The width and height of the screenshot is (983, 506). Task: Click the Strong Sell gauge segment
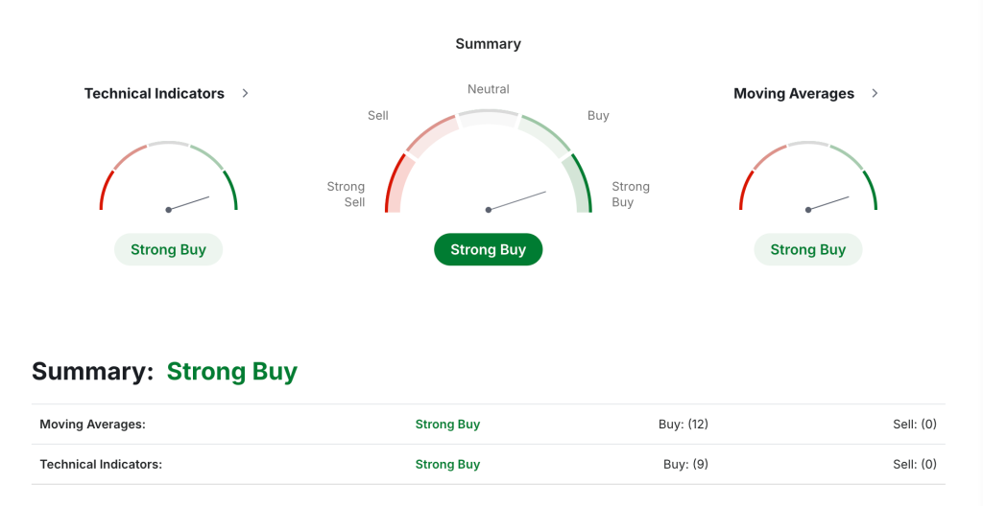(x=396, y=185)
